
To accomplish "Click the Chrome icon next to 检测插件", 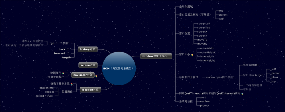I will pos(63,73).
